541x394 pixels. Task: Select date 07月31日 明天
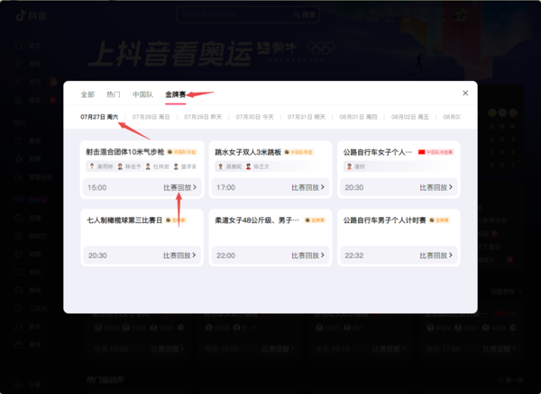(307, 117)
